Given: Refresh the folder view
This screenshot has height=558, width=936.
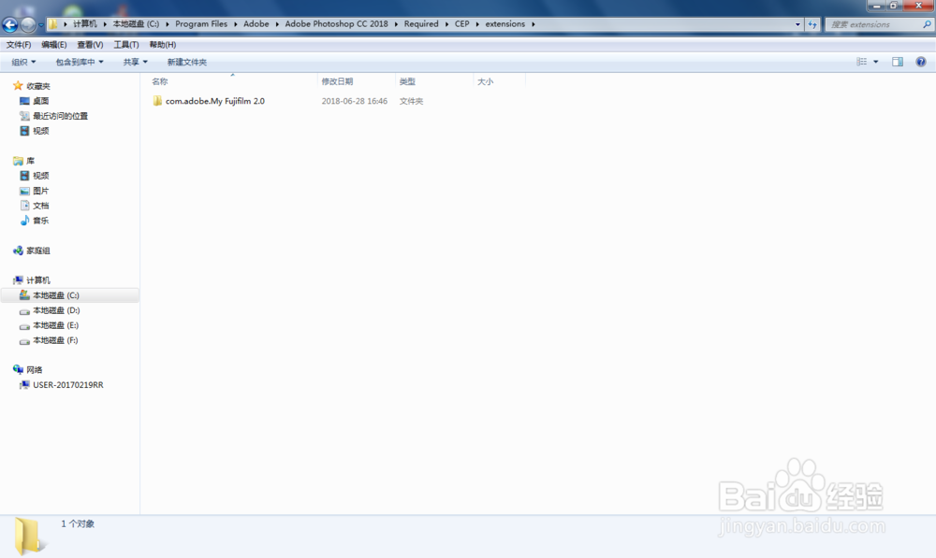Looking at the screenshot, I should pyautogui.click(x=812, y=24).
